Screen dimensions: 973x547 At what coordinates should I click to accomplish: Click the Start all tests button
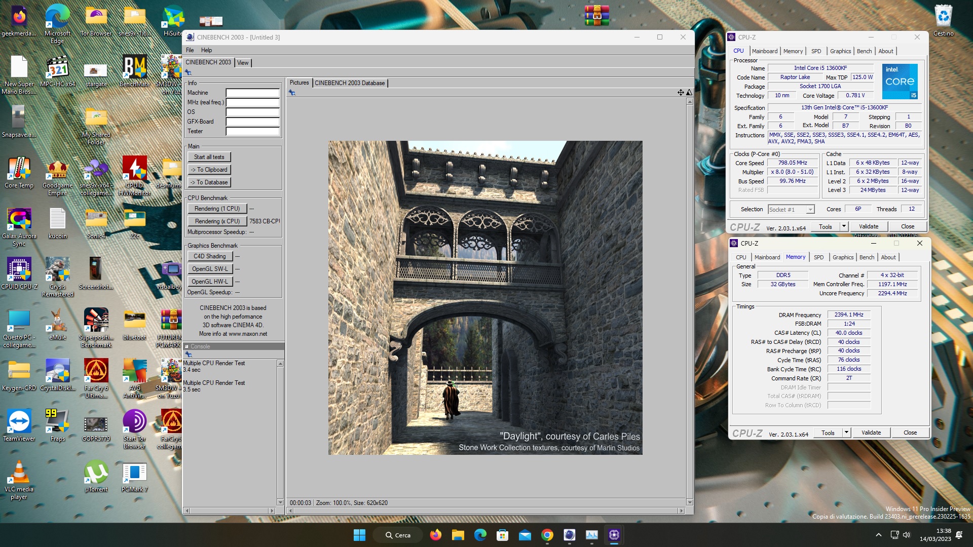(209, 157)
